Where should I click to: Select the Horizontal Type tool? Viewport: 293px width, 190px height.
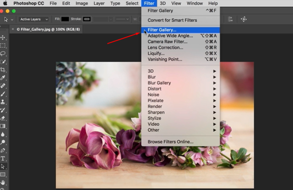pyautogui.click(x=3, y=158)
